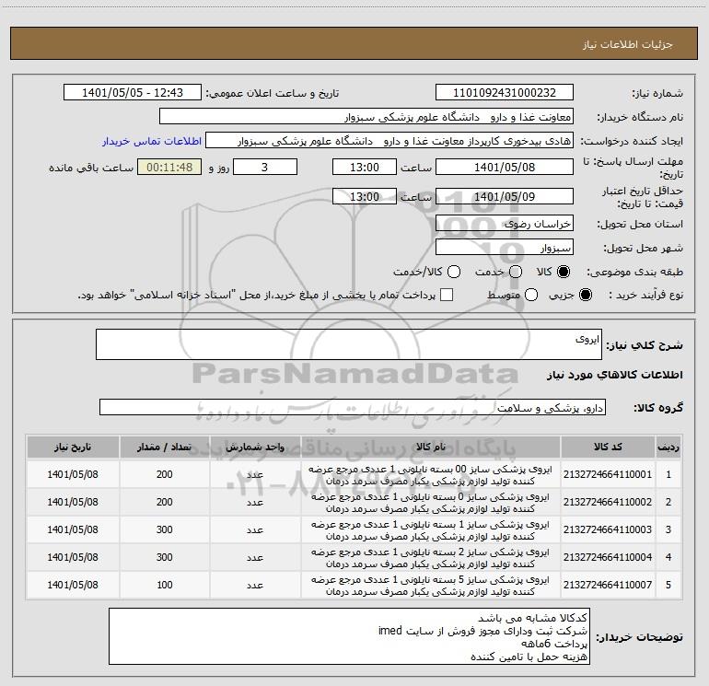Image resolution: width=709 pixels, height=686 pixels.
Task: Click the airway سایز 5 product name
Action: pos(431,585)
